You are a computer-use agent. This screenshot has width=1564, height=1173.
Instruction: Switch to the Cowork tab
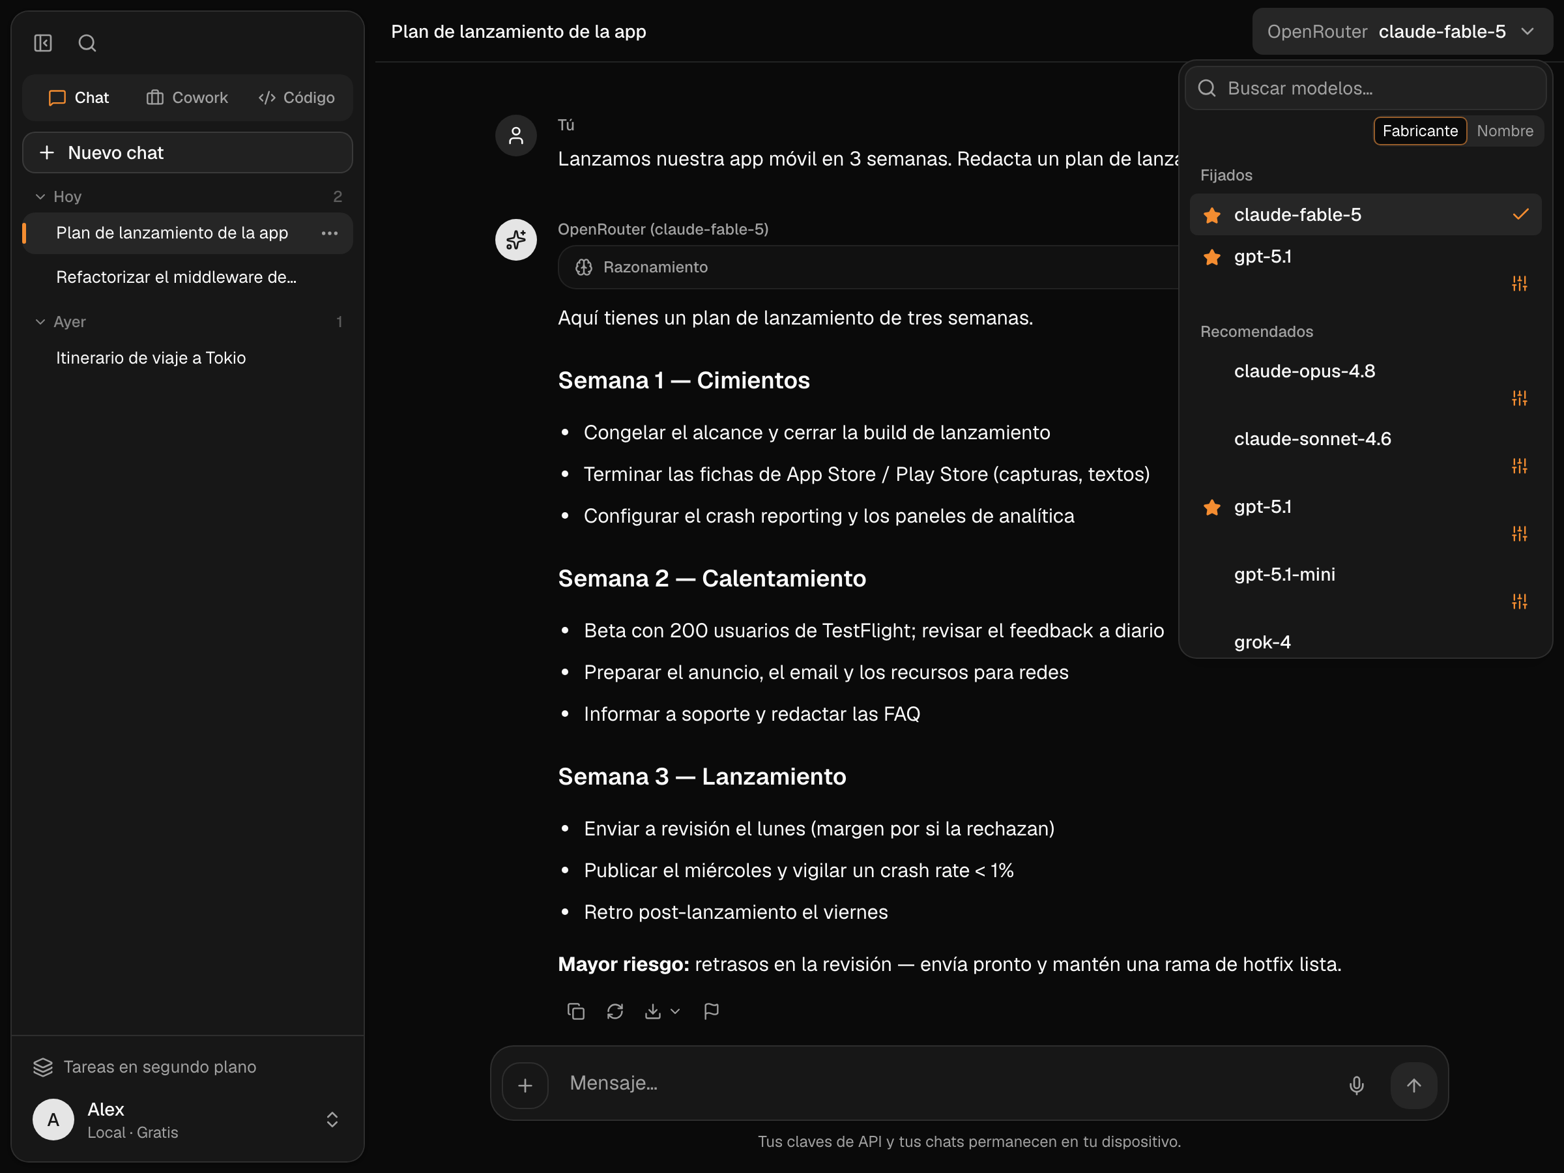188,98
